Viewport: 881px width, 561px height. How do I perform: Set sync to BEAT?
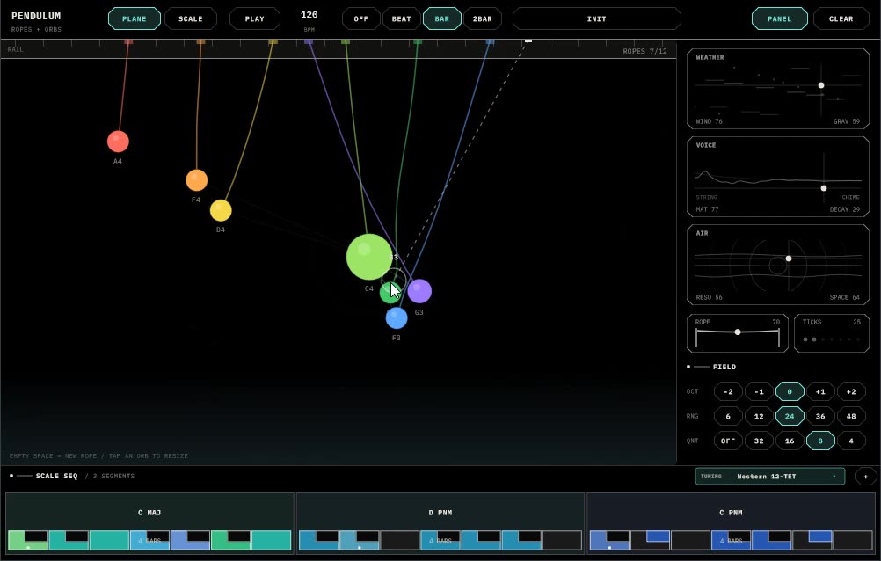click(401, 18)
